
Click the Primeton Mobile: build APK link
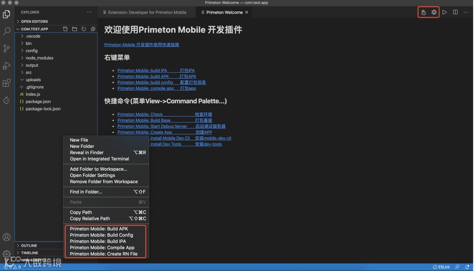tap(157, 76)
